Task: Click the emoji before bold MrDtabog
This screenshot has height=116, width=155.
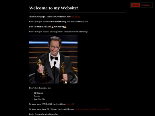Action: tap(53, 27)
